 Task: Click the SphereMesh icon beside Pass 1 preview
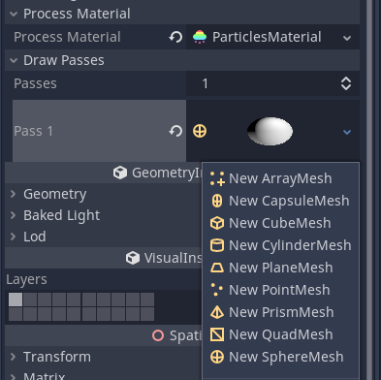(200, 131)
